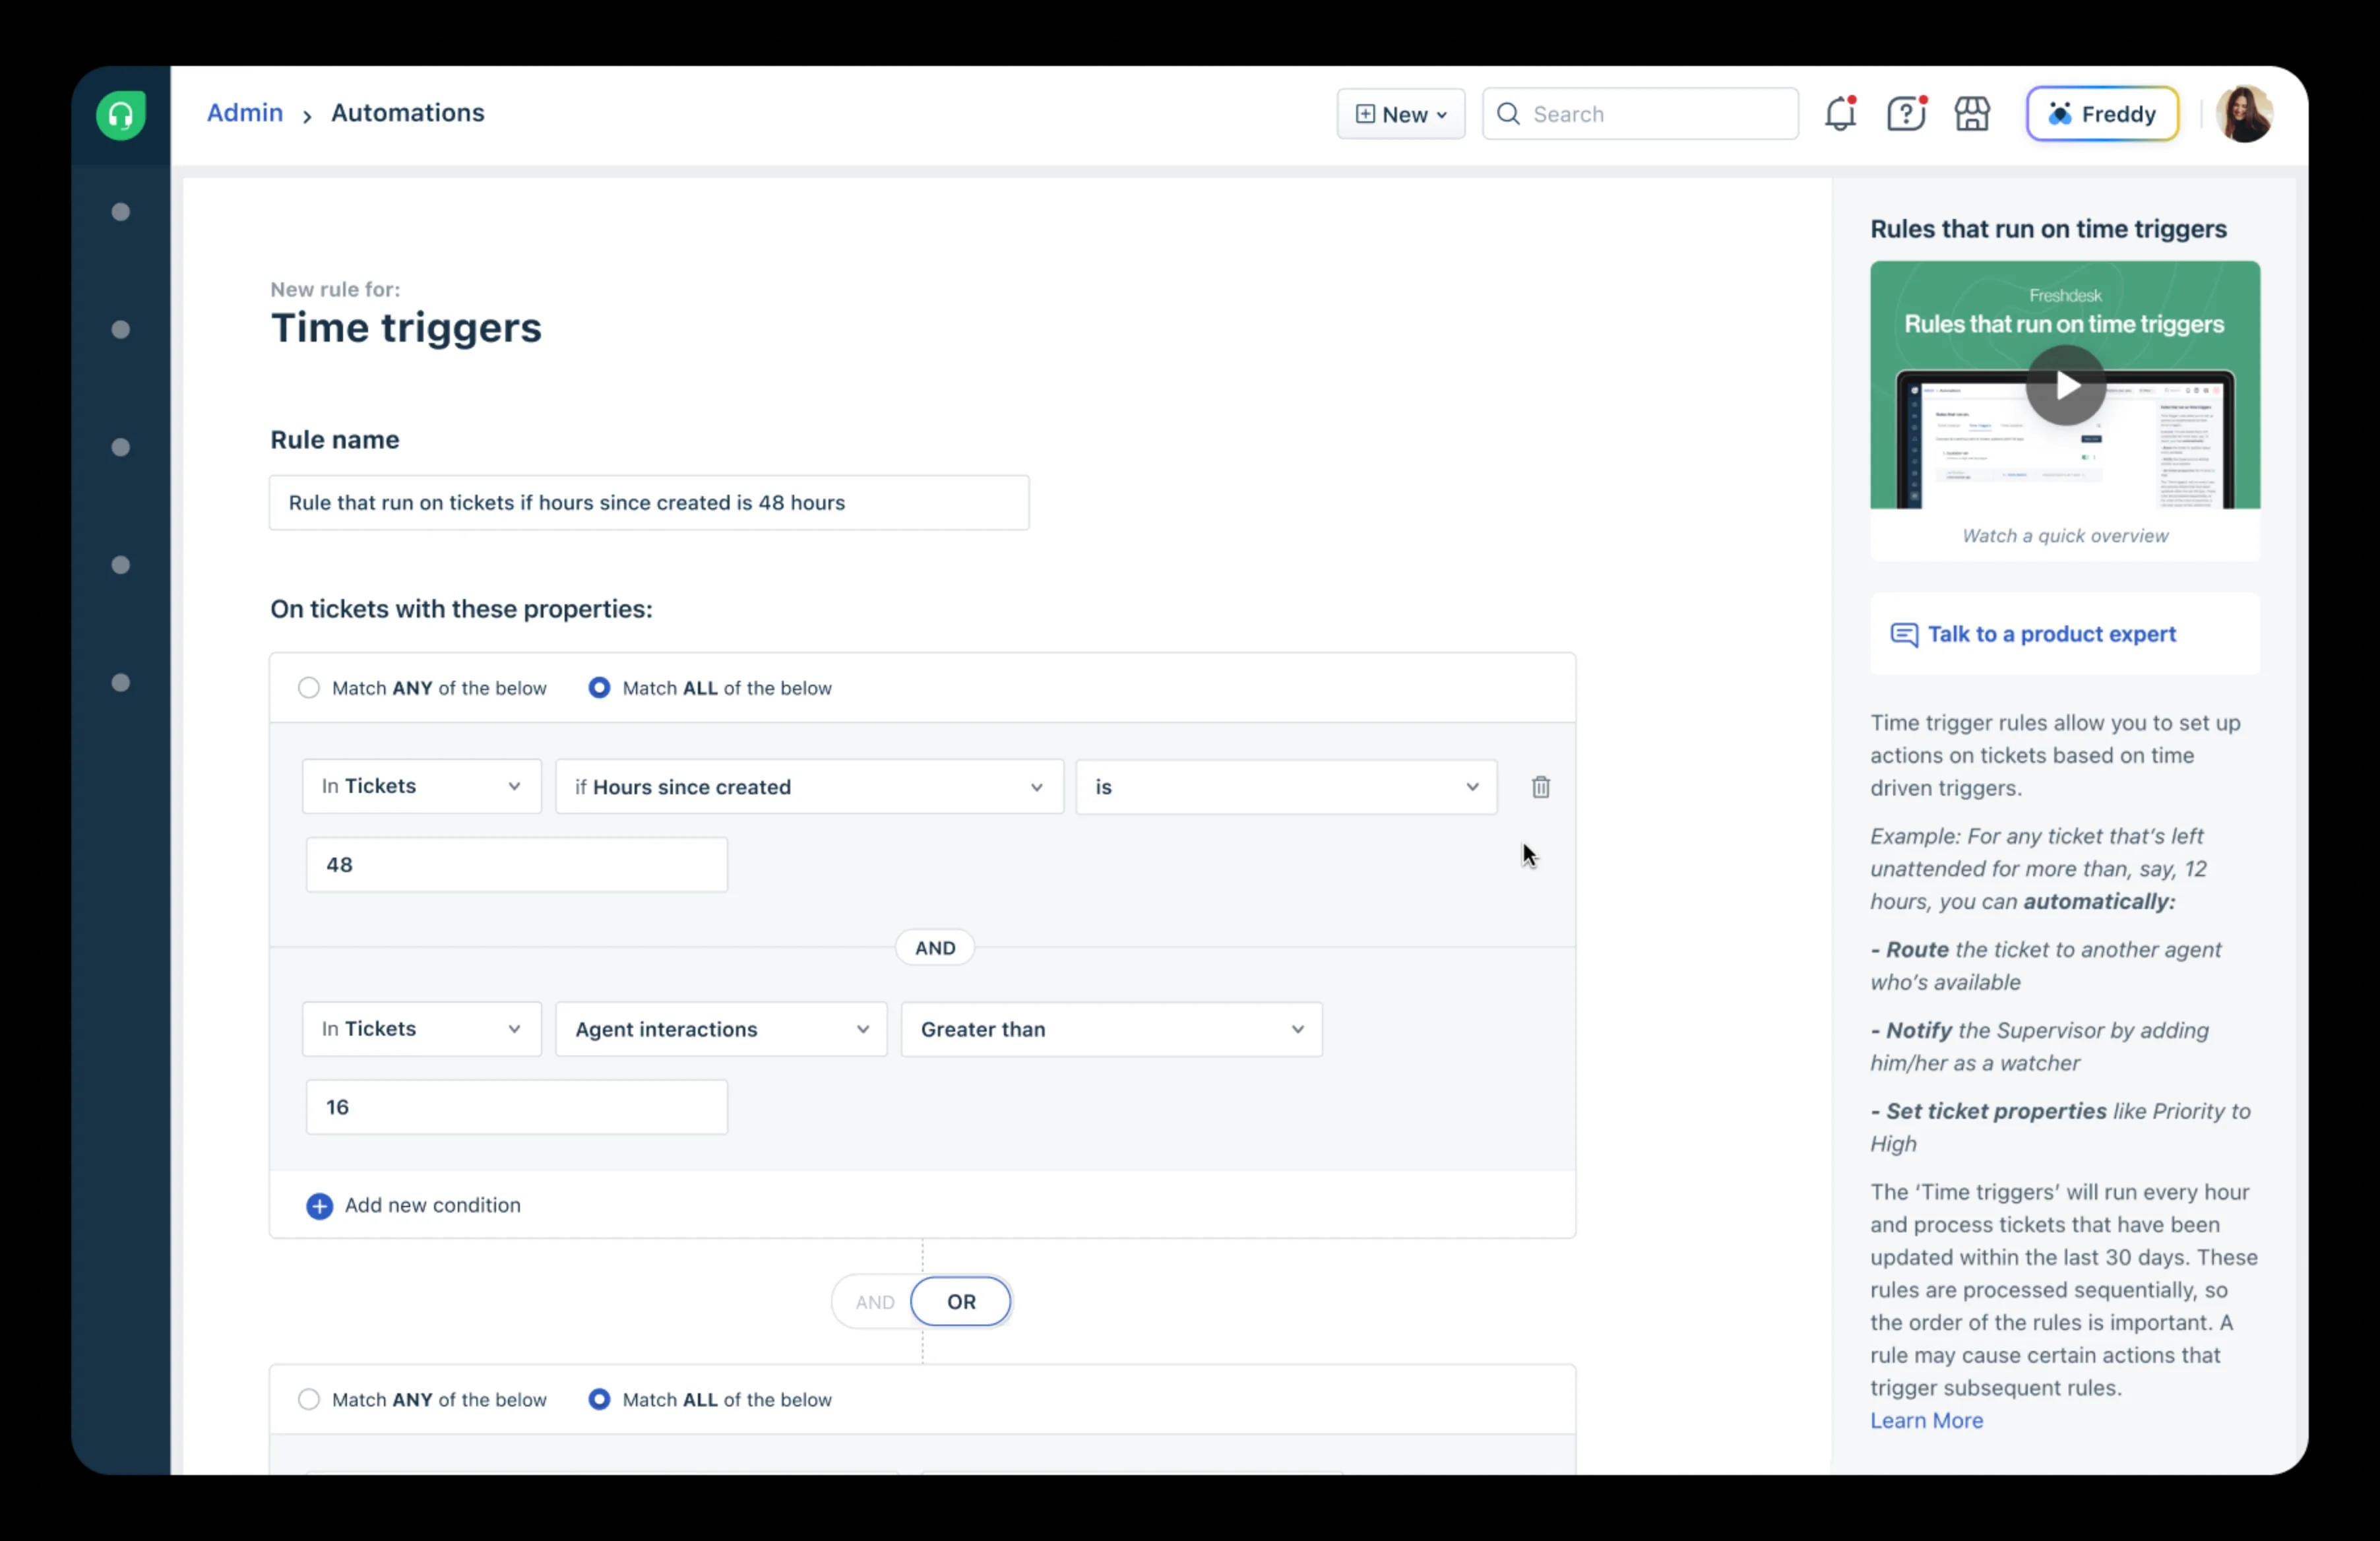The height and width of the screenshot is (1541, 2380).
Task: Open the New dropdown button
Action: tap(1400, 114)
